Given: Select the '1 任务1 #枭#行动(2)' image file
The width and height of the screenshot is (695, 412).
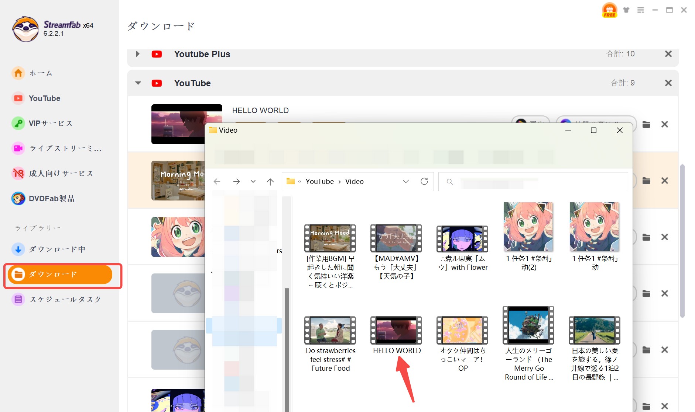Looking at the screenshot, I should [529, 237].
